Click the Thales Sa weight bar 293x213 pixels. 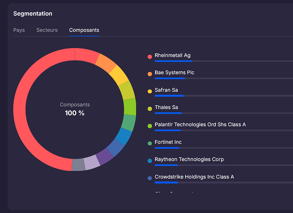click(224, 113)
